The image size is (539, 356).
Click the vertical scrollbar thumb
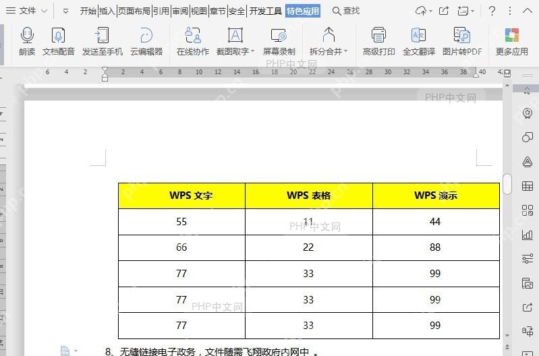[x=507, y=184]
